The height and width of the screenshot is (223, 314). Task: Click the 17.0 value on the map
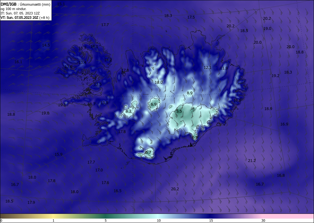(99, 170)
